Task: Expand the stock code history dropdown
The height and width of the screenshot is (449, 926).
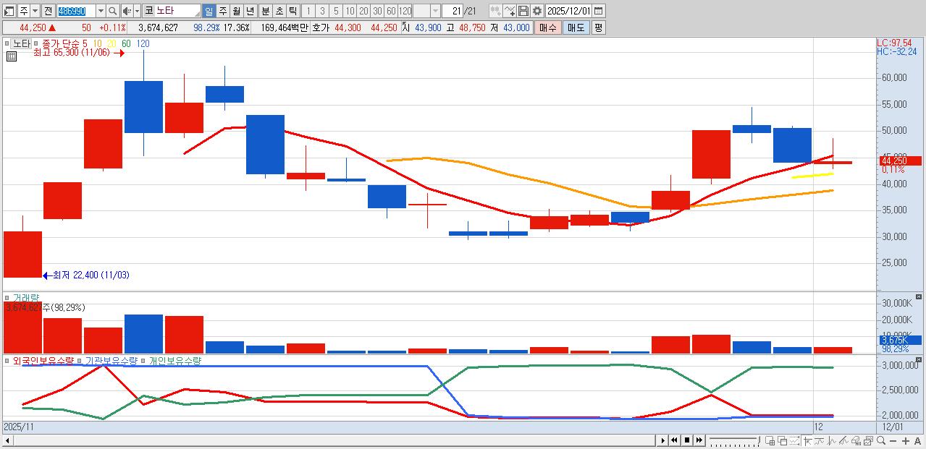Action: [x=101, y=11]
